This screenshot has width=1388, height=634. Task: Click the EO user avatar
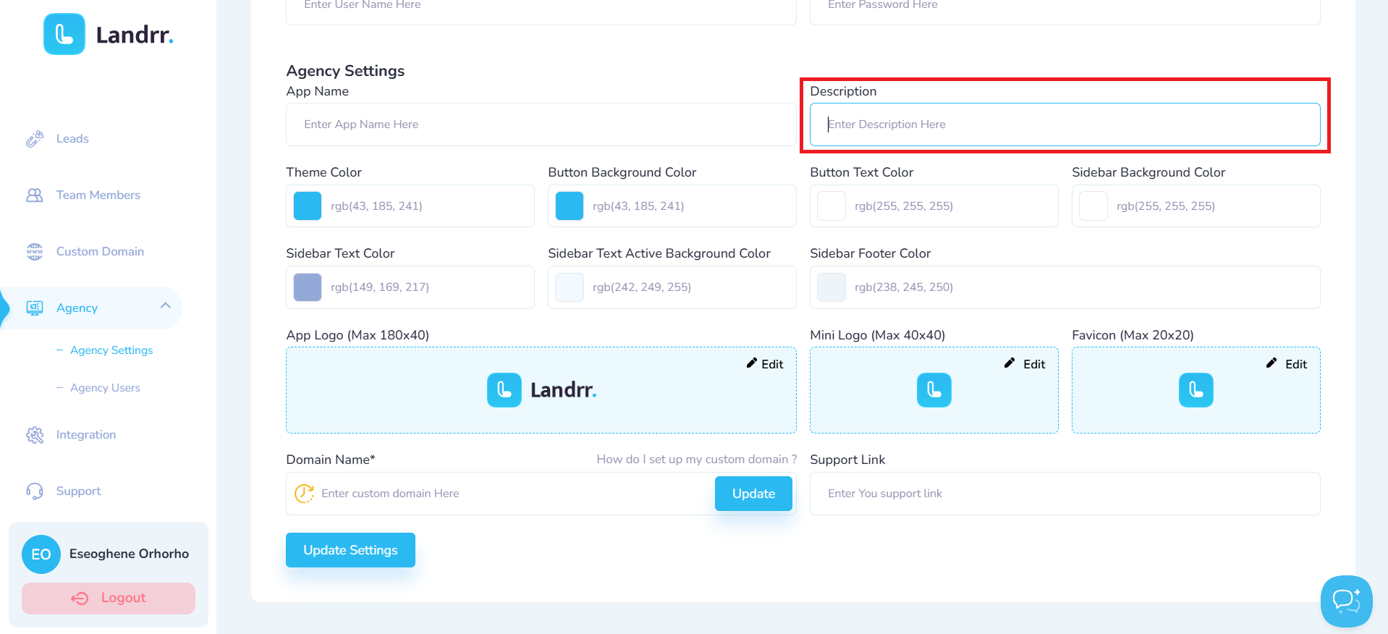(x=41, y=554)
